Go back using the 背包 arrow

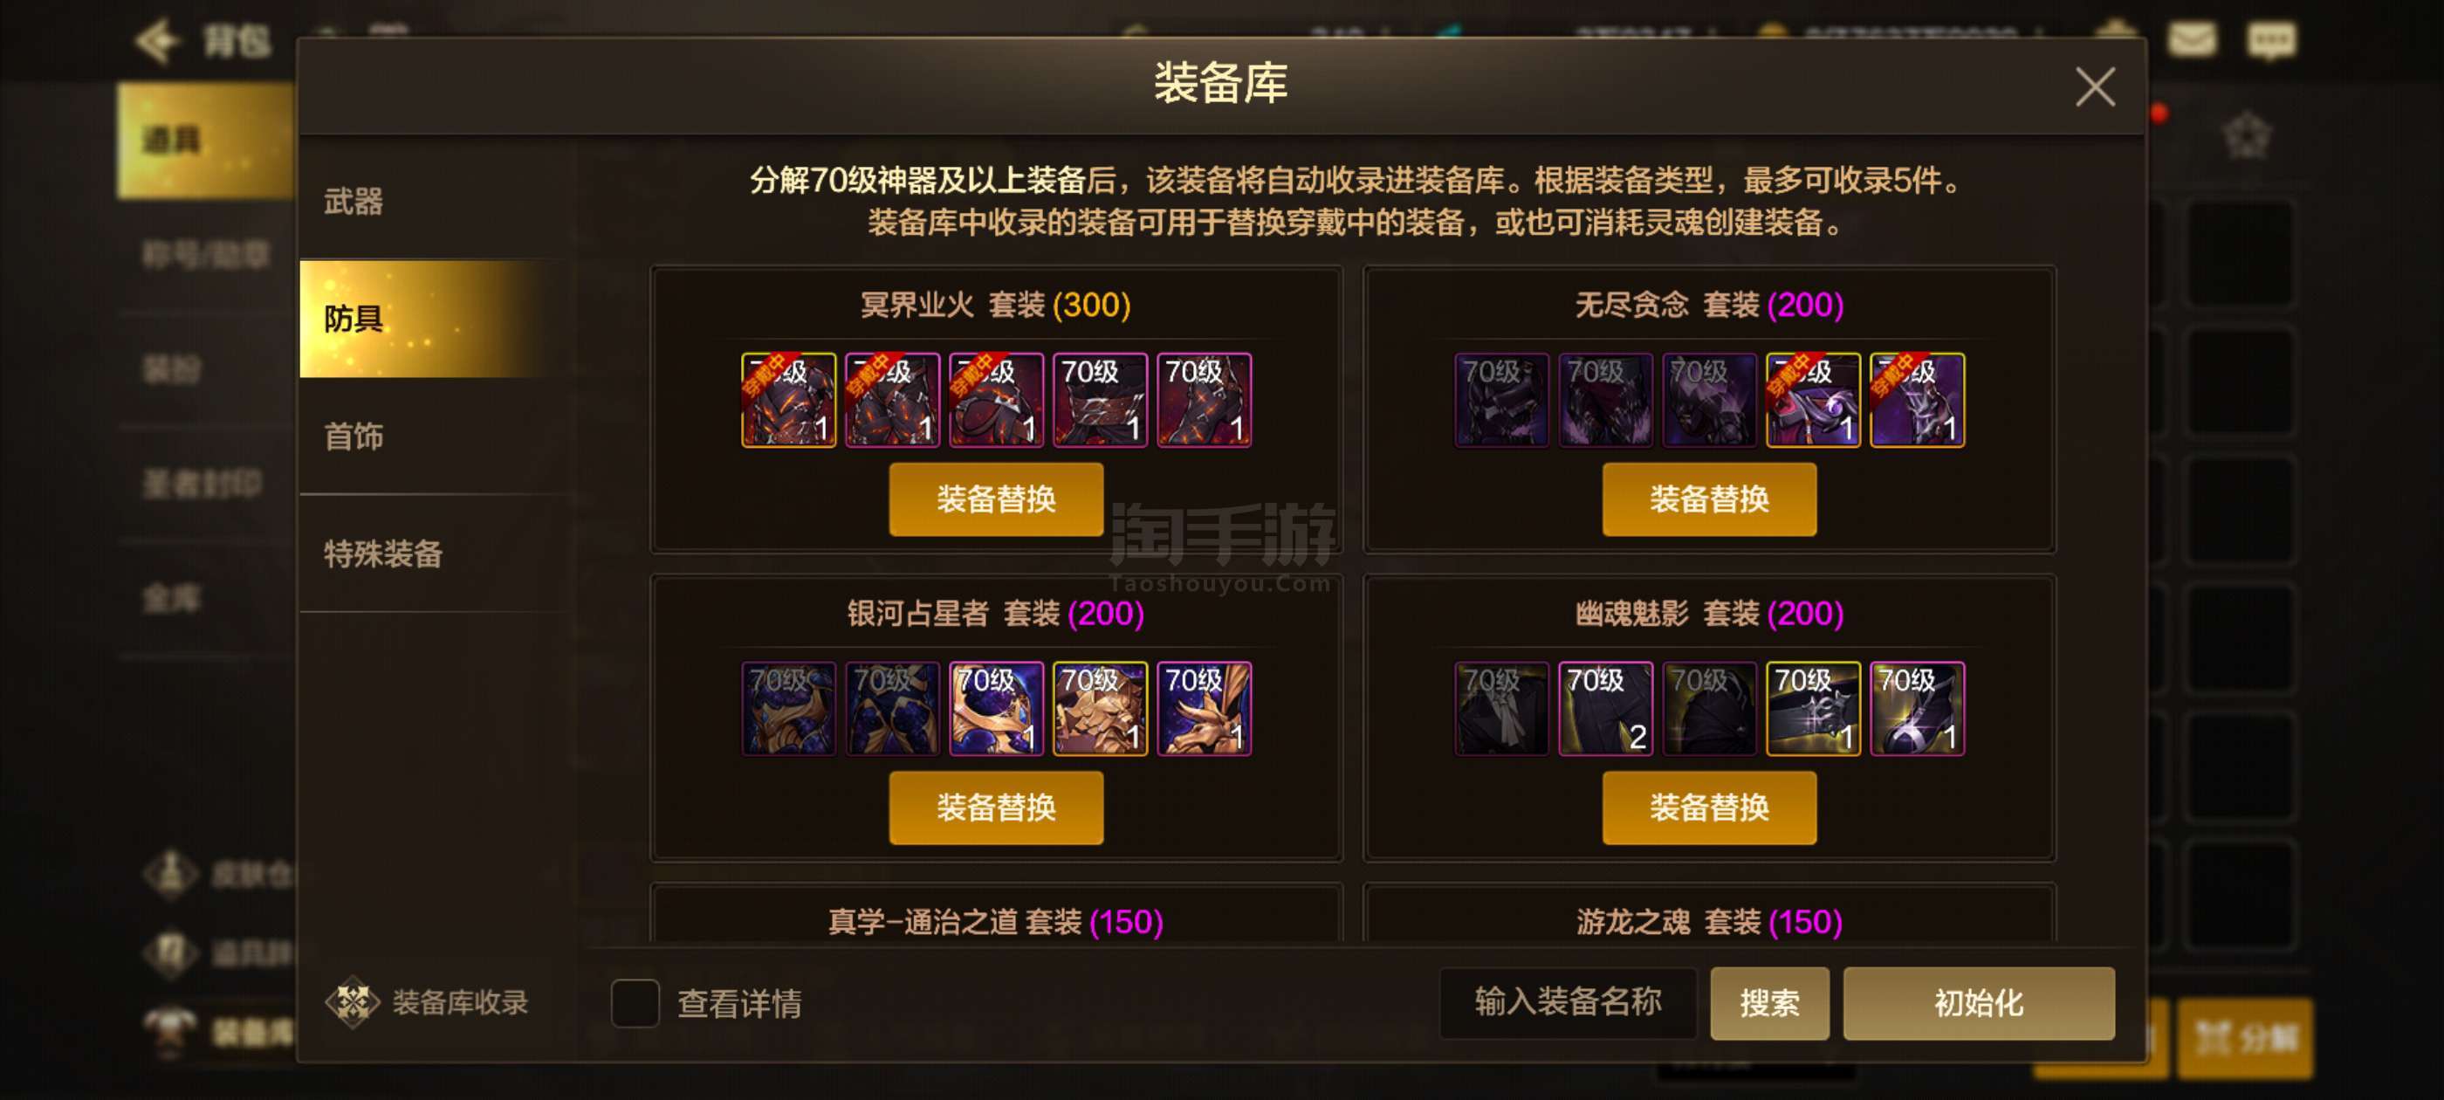point(157,40)
